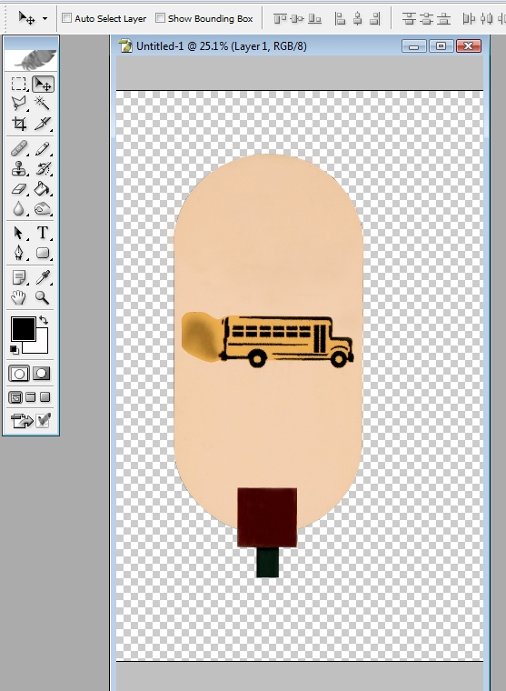Select the Slice tool
This screenshot has height=691, width=506.
[x=43, y=124]
